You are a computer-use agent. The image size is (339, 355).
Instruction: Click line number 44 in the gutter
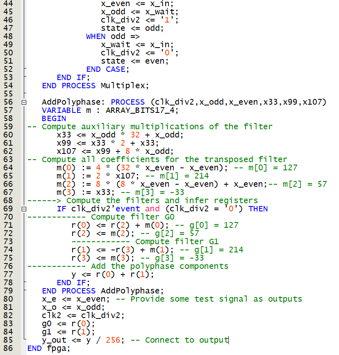[10, 3]
